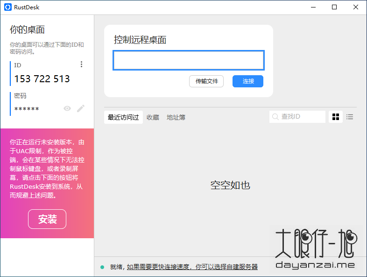Viewport: 367px width, 277px height.
Task: Click the search magnifier icon
Action: click(x=275, y=117)
